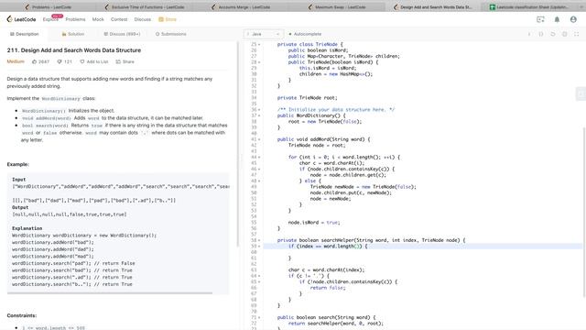Open the notifications bell

point(557,19)
